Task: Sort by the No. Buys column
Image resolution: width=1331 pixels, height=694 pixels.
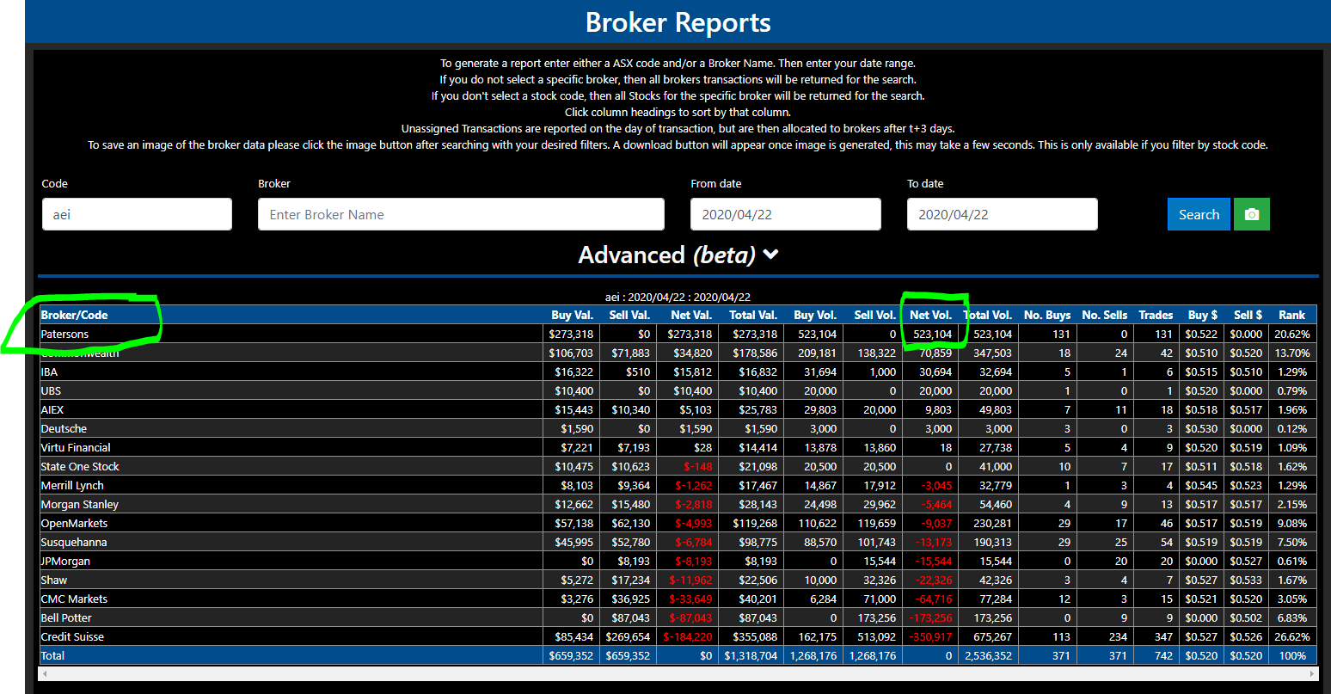Action: point(1047,315)
